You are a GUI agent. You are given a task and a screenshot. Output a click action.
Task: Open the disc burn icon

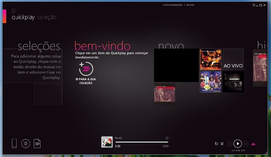tap(26, 143)
